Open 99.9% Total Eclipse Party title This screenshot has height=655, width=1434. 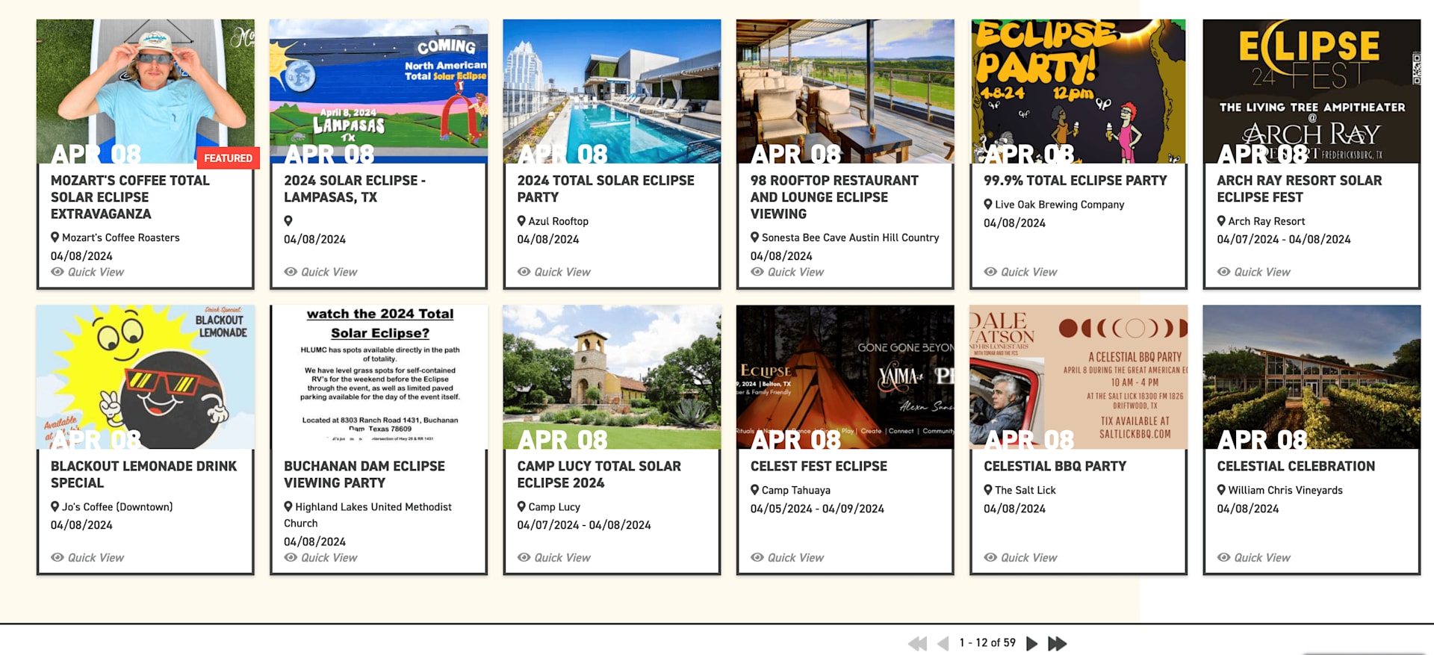pyautogui.click(x=1075, y=181)
